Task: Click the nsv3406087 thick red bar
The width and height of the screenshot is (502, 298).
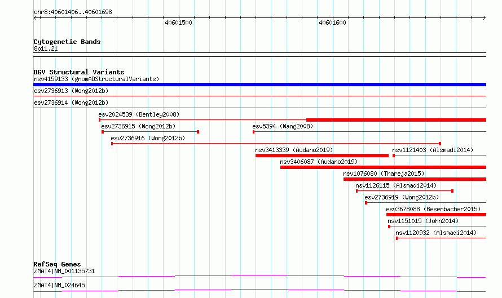Action: pyautogui.click(x=383, y=167)
